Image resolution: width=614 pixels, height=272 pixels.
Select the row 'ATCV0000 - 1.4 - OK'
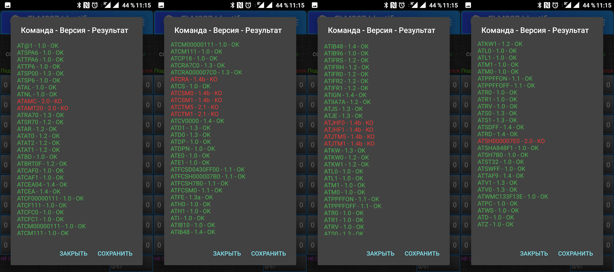tap(197, 121)
